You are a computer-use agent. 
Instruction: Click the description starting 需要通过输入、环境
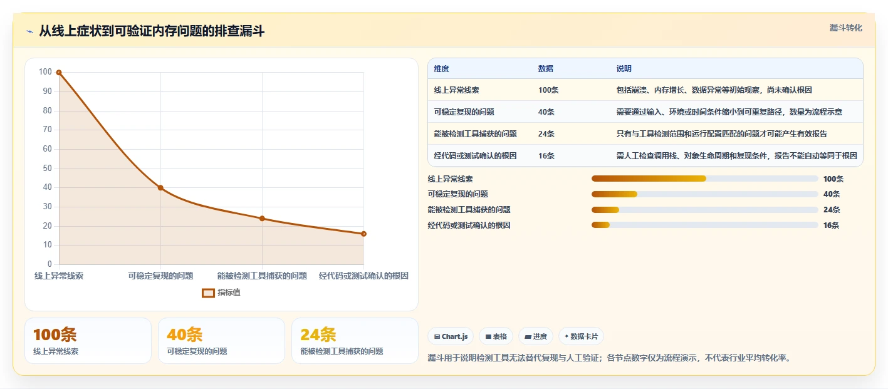click(729, 112)
